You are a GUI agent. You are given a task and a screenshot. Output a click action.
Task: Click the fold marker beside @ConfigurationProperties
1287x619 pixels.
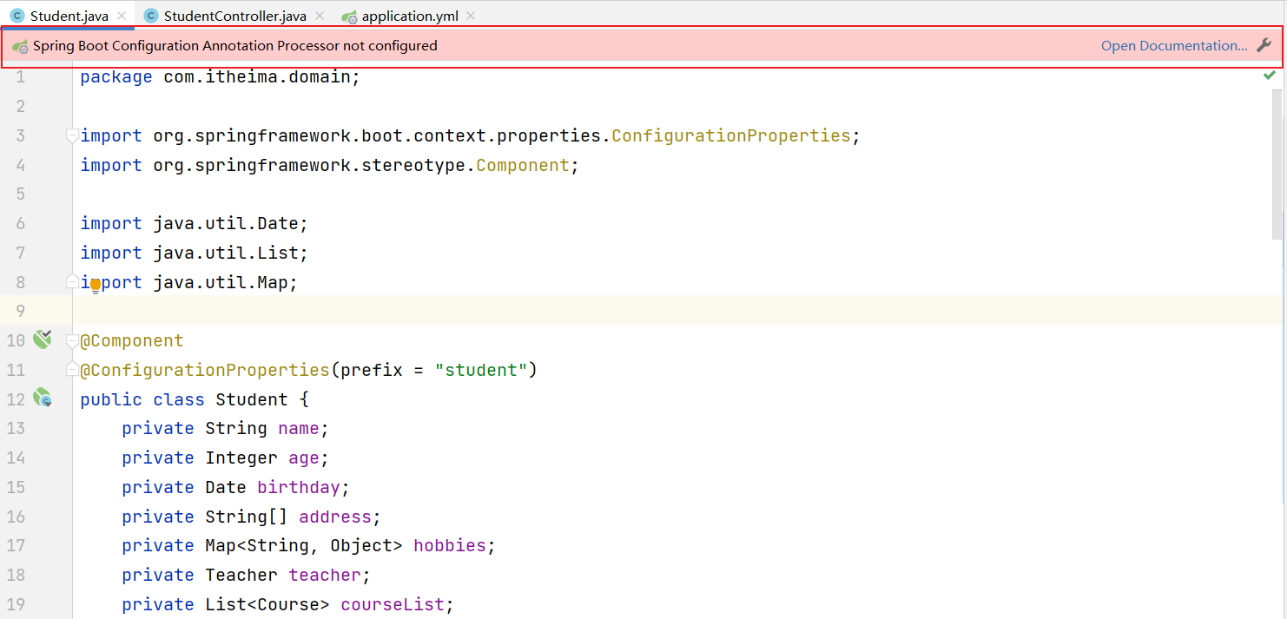tap(73, 370)
